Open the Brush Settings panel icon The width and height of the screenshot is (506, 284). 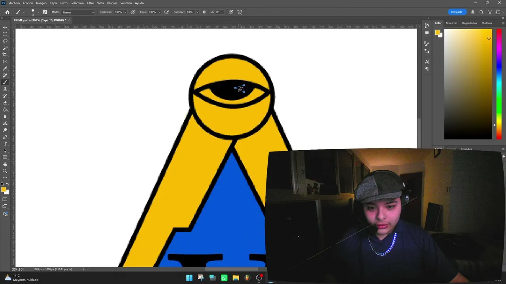tap(427, 44)
